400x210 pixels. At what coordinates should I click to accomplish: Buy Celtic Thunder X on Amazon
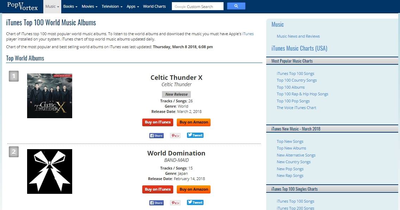[194, 122]
